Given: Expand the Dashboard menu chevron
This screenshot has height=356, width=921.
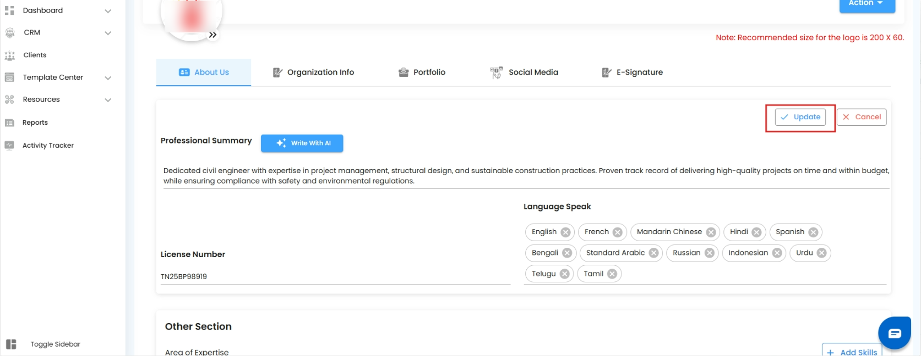Looking at the screenshot, I should pos(108,11).
